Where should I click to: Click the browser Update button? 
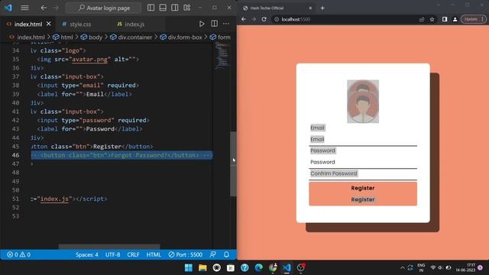coord(474,19)
